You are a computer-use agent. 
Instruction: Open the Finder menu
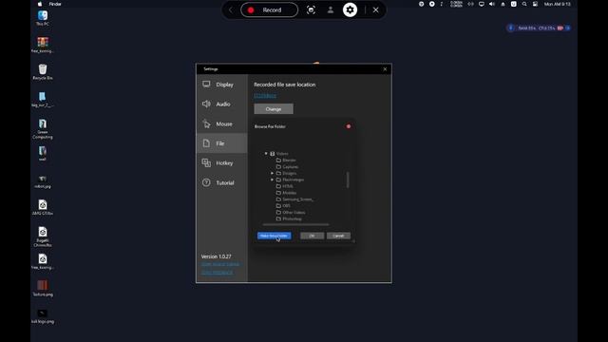55,4
